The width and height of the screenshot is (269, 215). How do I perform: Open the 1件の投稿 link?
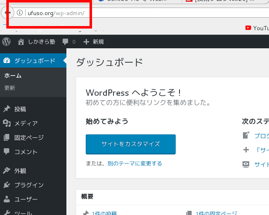click(104, 213)
